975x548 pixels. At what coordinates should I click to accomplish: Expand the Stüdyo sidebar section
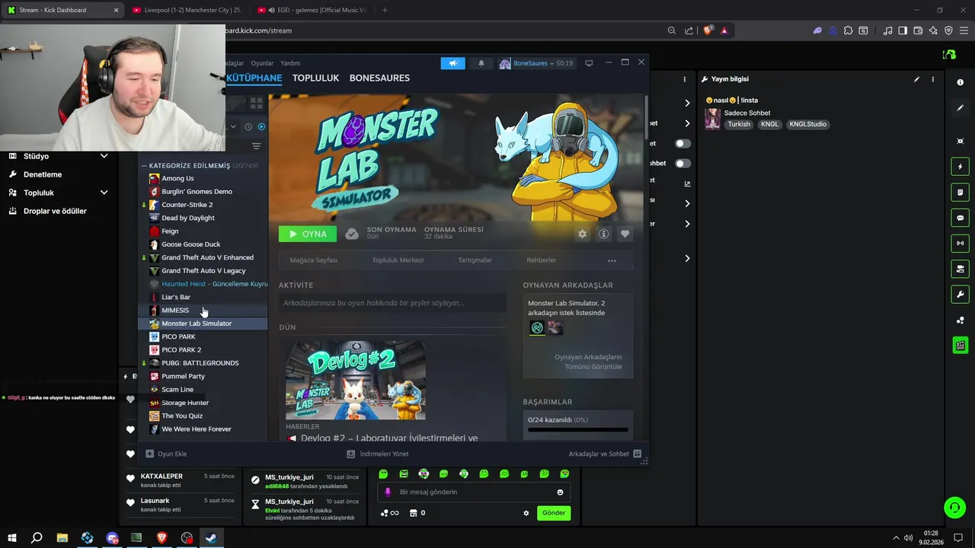click(x=104, y=156)
